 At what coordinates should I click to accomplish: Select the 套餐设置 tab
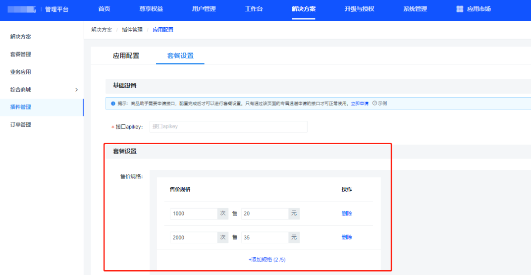(180, 55)
